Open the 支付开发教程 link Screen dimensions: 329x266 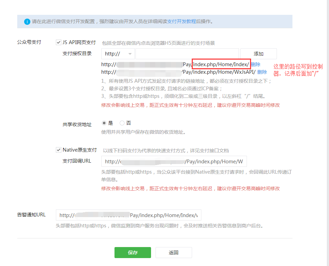pyautogui.click(x=181, y=21)
